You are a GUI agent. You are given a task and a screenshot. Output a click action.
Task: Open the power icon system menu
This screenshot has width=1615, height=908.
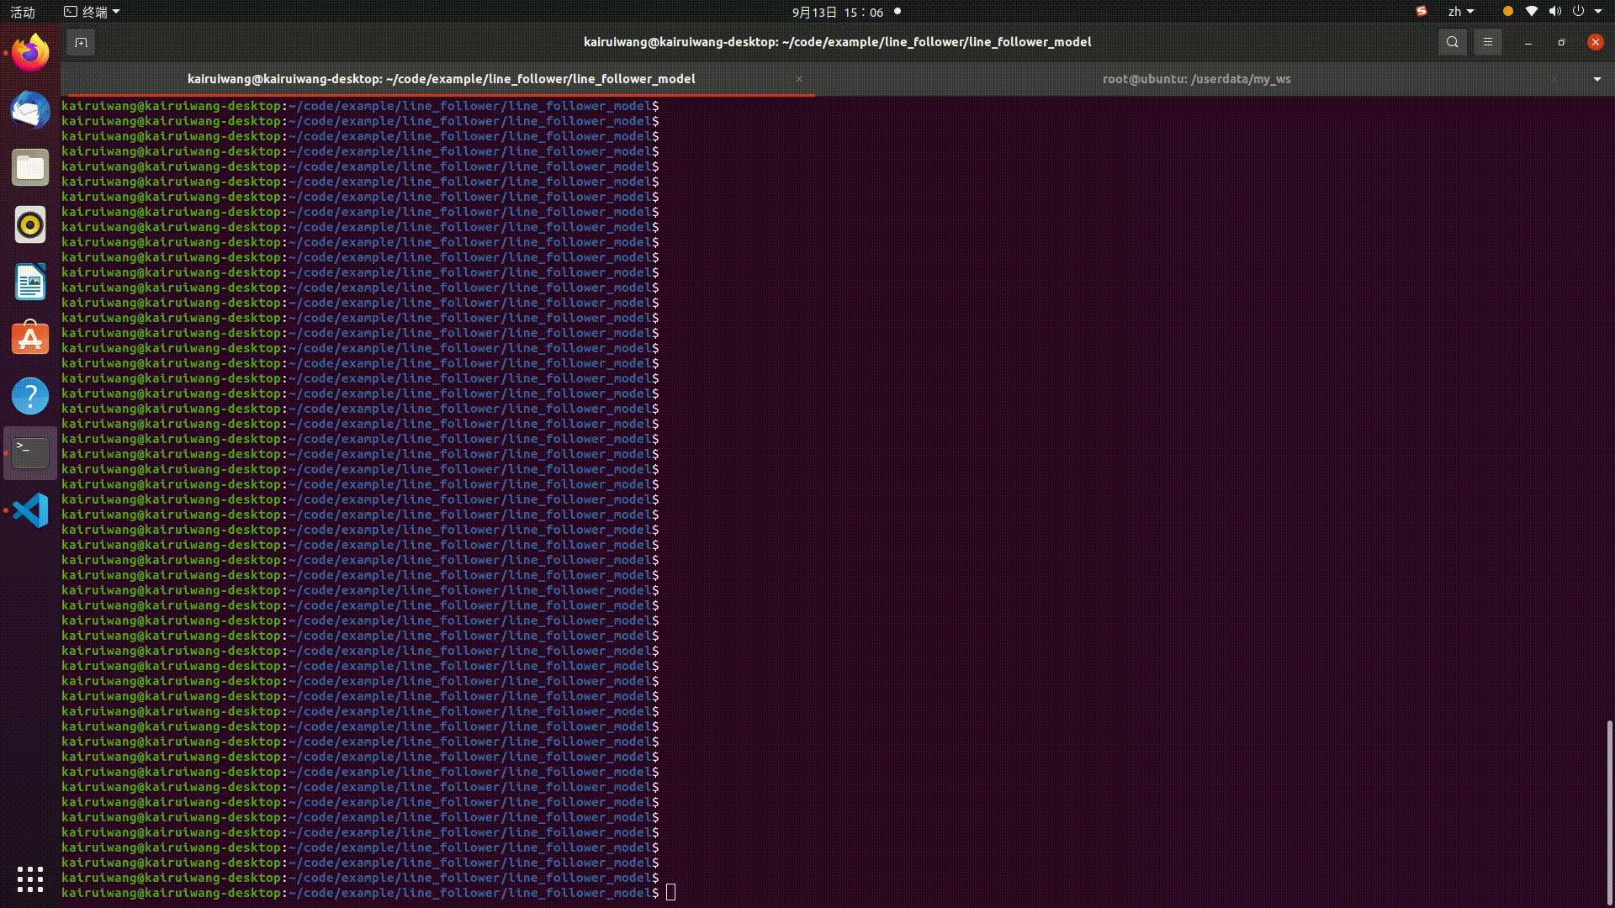coord(1578,12)
